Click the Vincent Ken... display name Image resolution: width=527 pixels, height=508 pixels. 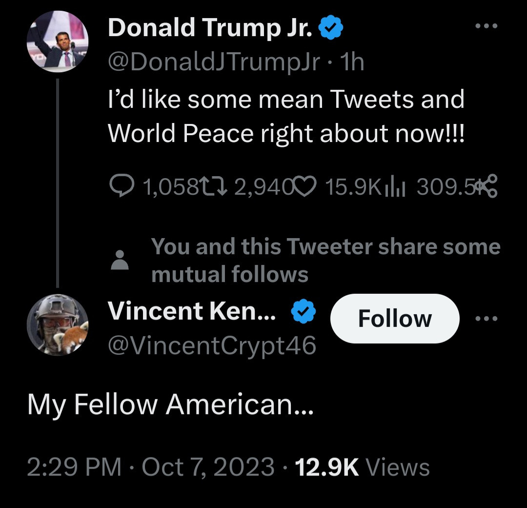[x=191, y=311]
